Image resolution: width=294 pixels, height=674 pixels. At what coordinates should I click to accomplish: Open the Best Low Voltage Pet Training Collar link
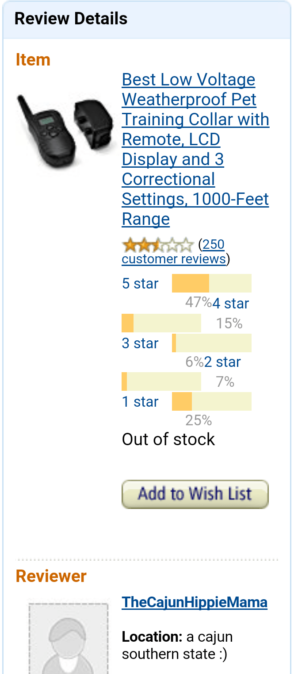click(x=195, y=149)
